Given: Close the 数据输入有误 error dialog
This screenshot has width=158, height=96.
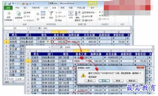Looking at the screenshot, I should 140,67.
